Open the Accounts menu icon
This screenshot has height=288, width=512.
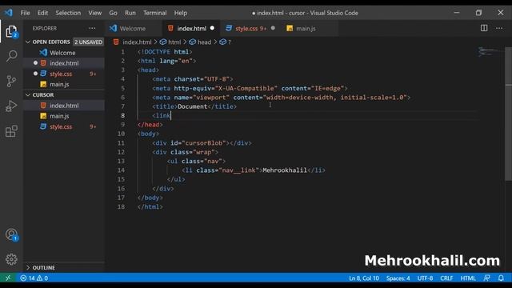(11, 234)
